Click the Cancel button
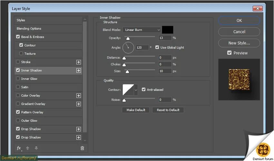Viewport: 274px width, 161px height. 239,32
